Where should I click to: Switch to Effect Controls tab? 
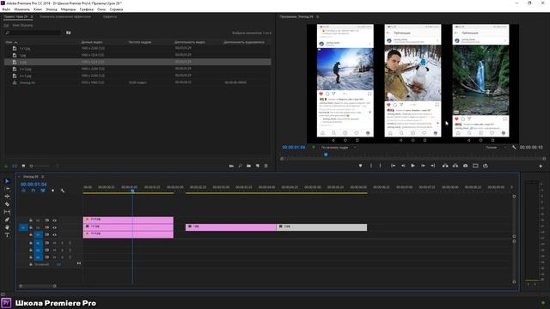(65, 16)
